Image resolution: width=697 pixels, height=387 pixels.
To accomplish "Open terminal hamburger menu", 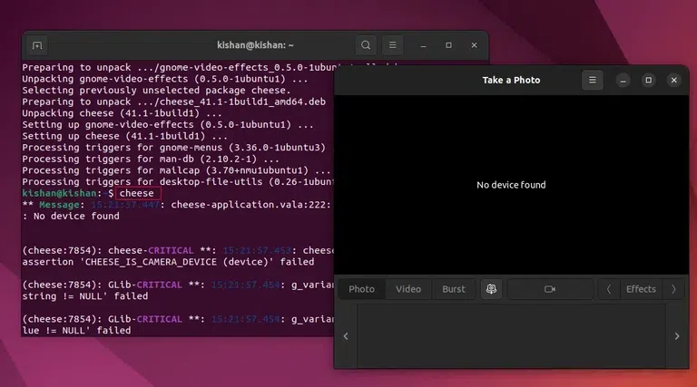I will 392,45.
